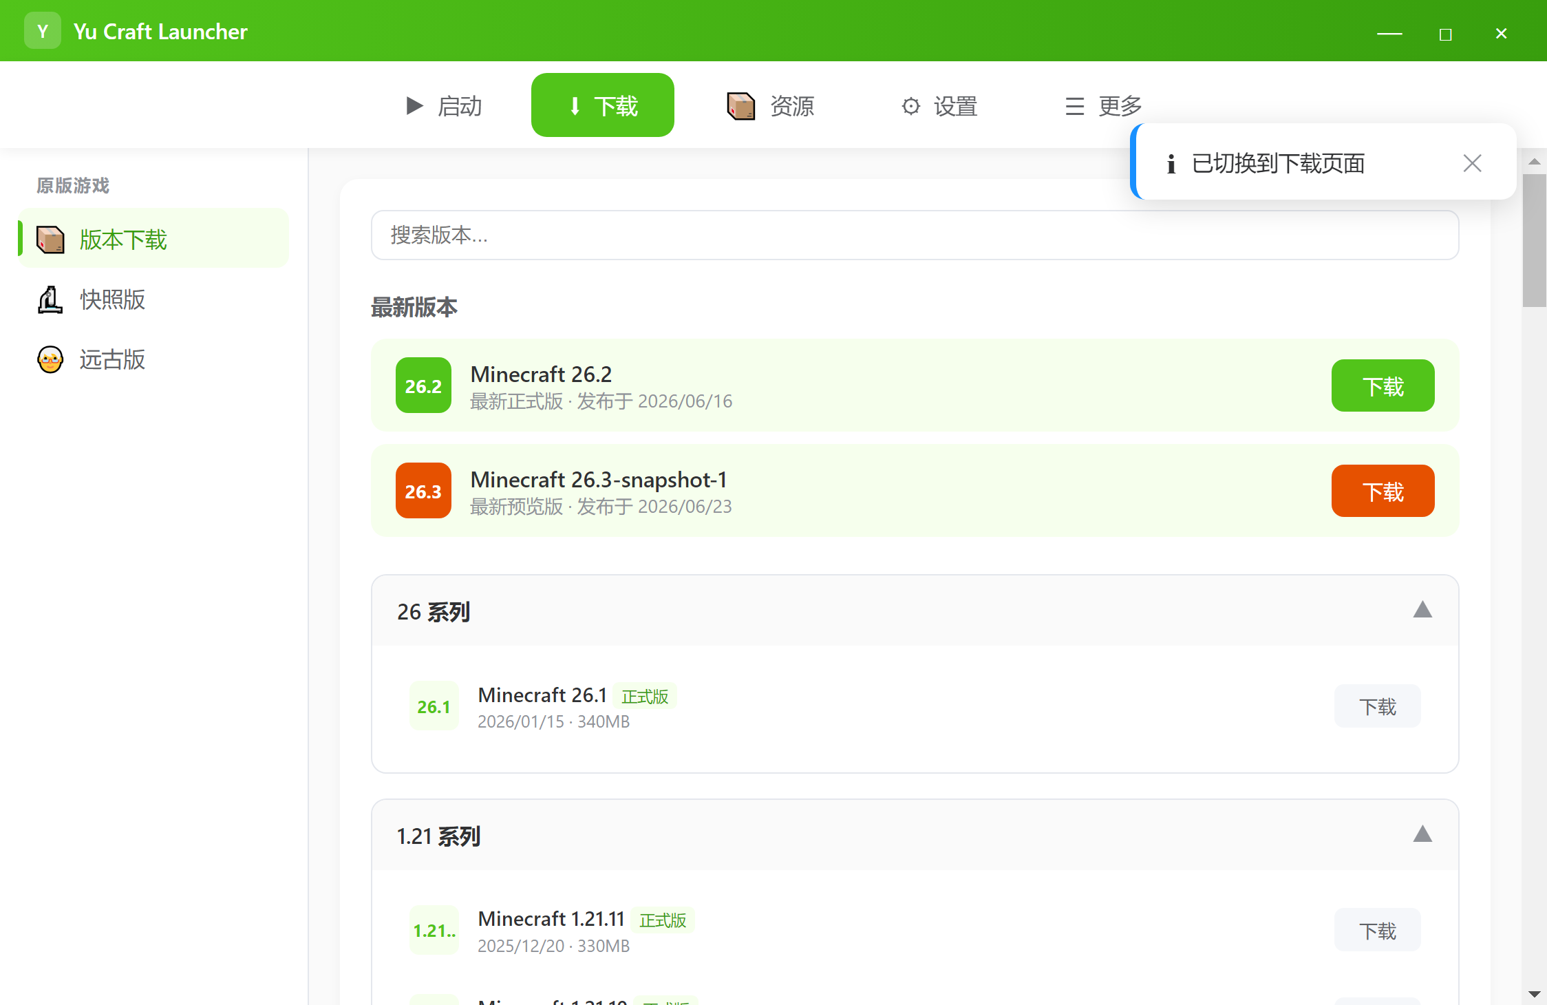Open 快照版 snapshot versions in sidebar
Viewport: 1547px width, 1005px height.
coord(153,299)
